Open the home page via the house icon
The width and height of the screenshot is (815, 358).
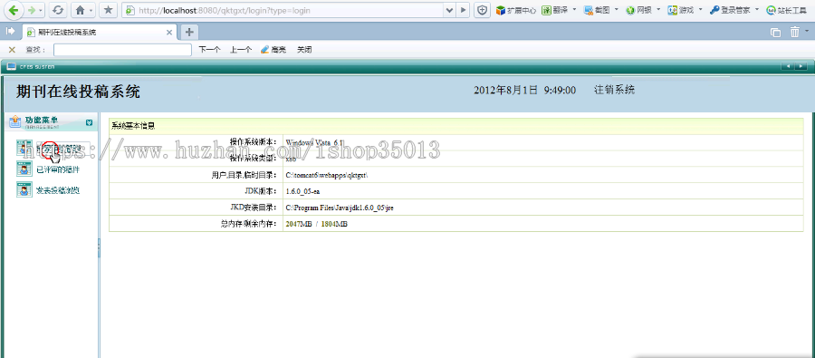[80, 10]
